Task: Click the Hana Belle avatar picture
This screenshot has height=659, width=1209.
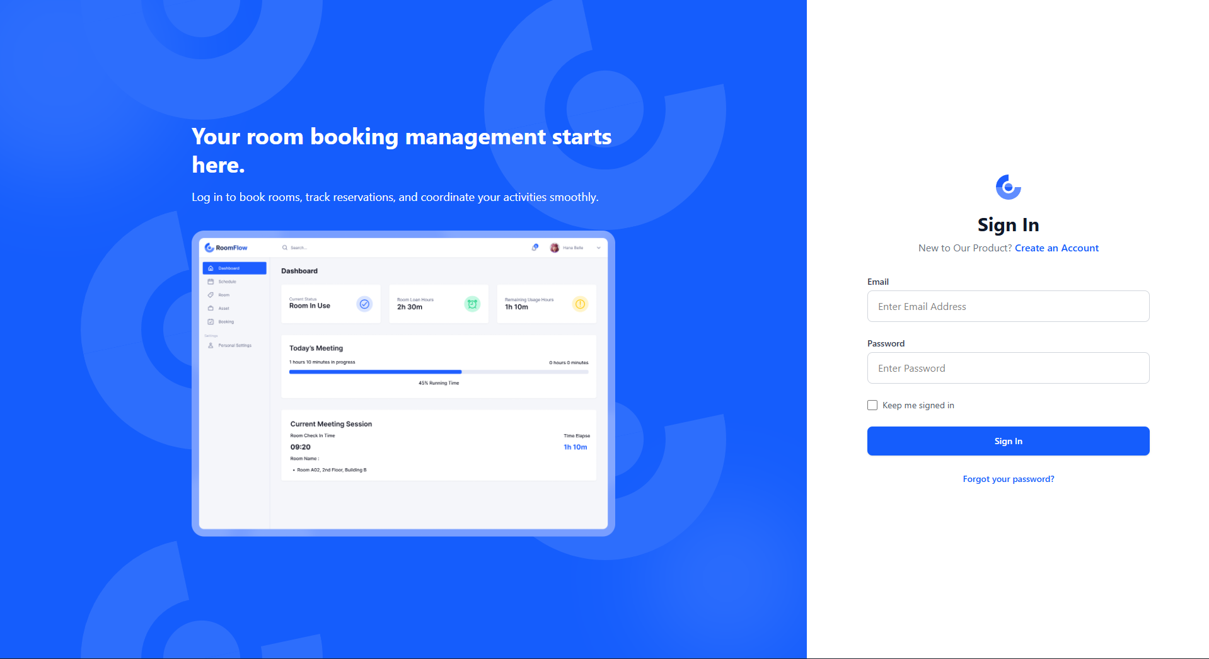Action: click(x=554, y=248)
